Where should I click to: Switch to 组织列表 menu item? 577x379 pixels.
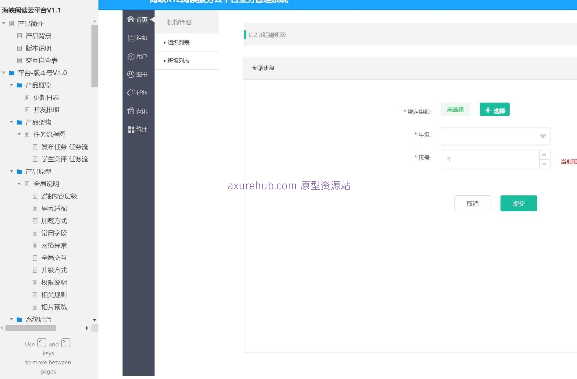point(178,42)
